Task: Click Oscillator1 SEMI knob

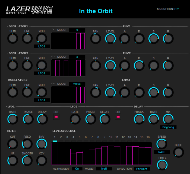Action: tap(13, 38)
